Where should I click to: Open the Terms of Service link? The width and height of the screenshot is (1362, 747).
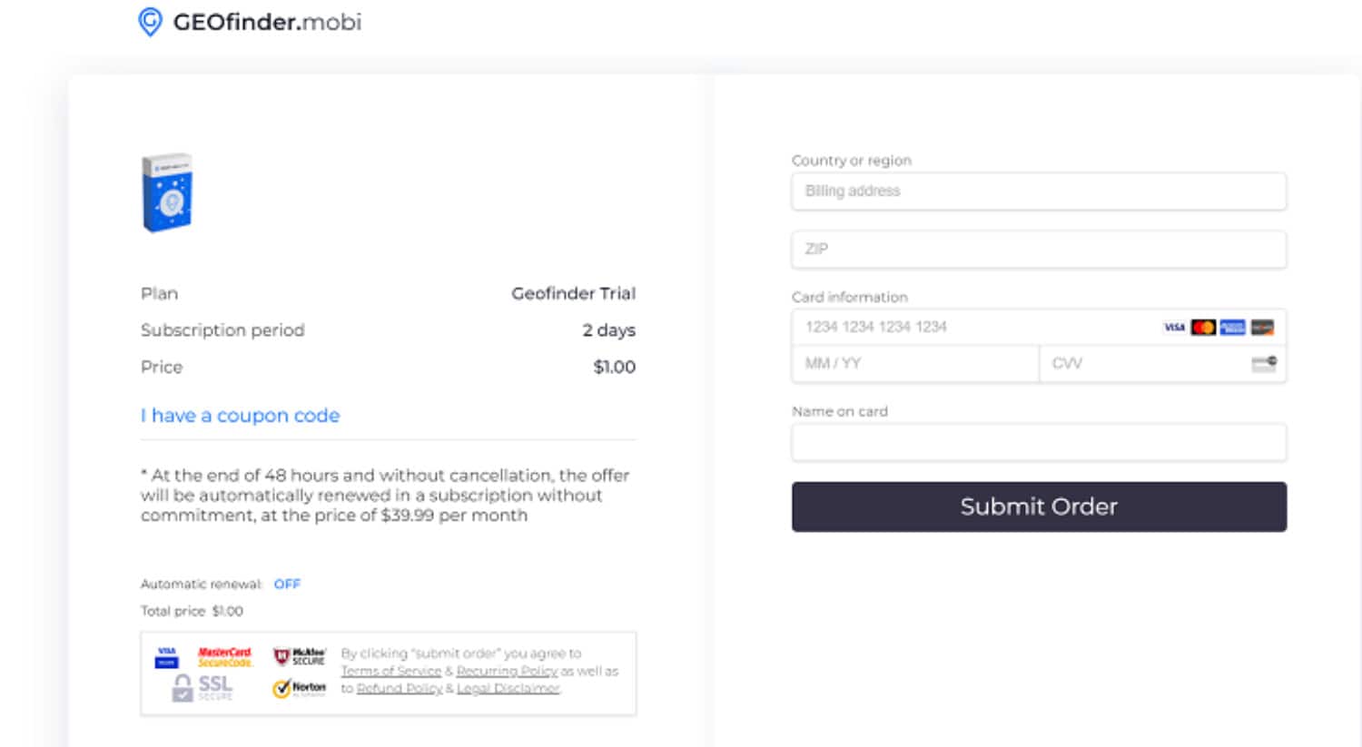click(390, 671)
